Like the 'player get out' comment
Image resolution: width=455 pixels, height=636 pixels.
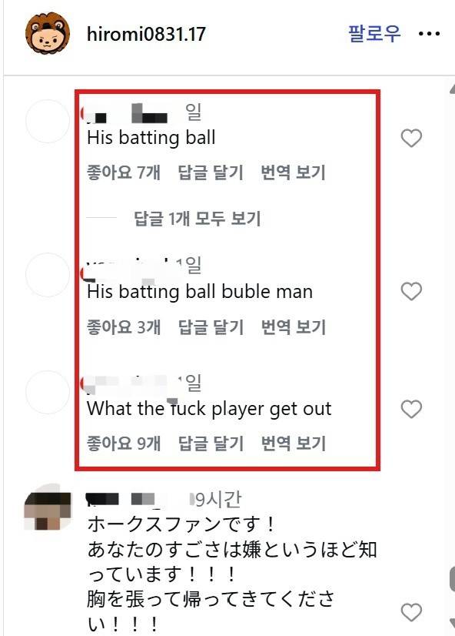411,408
